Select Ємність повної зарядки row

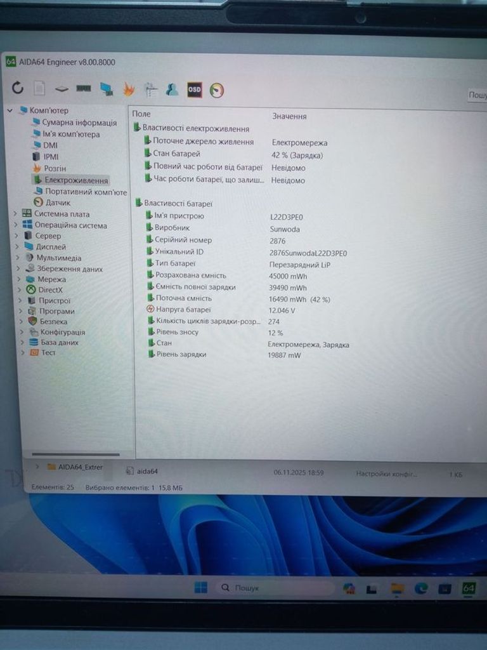(x=227, y=287)
